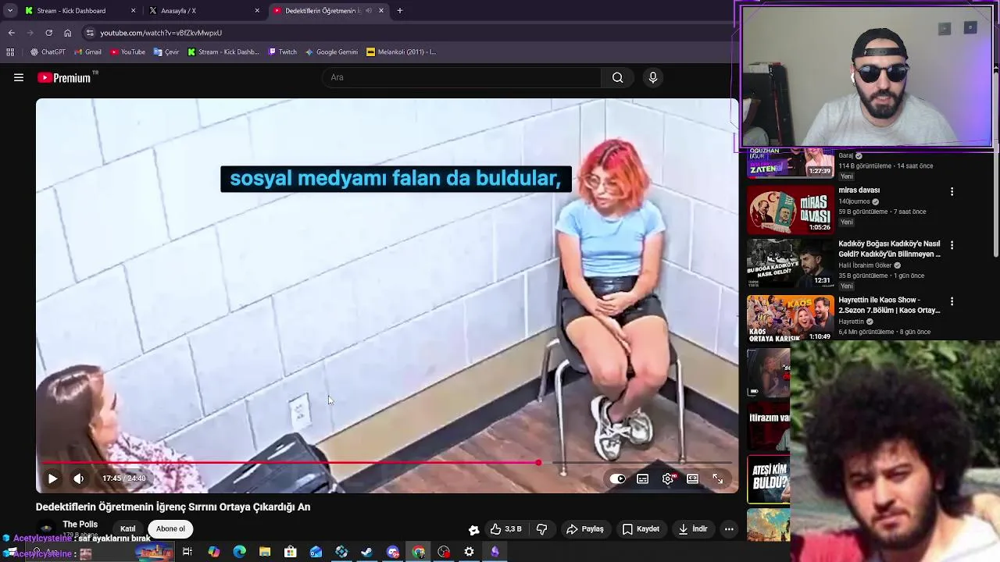1000x562 pixels.
Task: Open Copilot from the taskbar
Action: coord(214,552)
